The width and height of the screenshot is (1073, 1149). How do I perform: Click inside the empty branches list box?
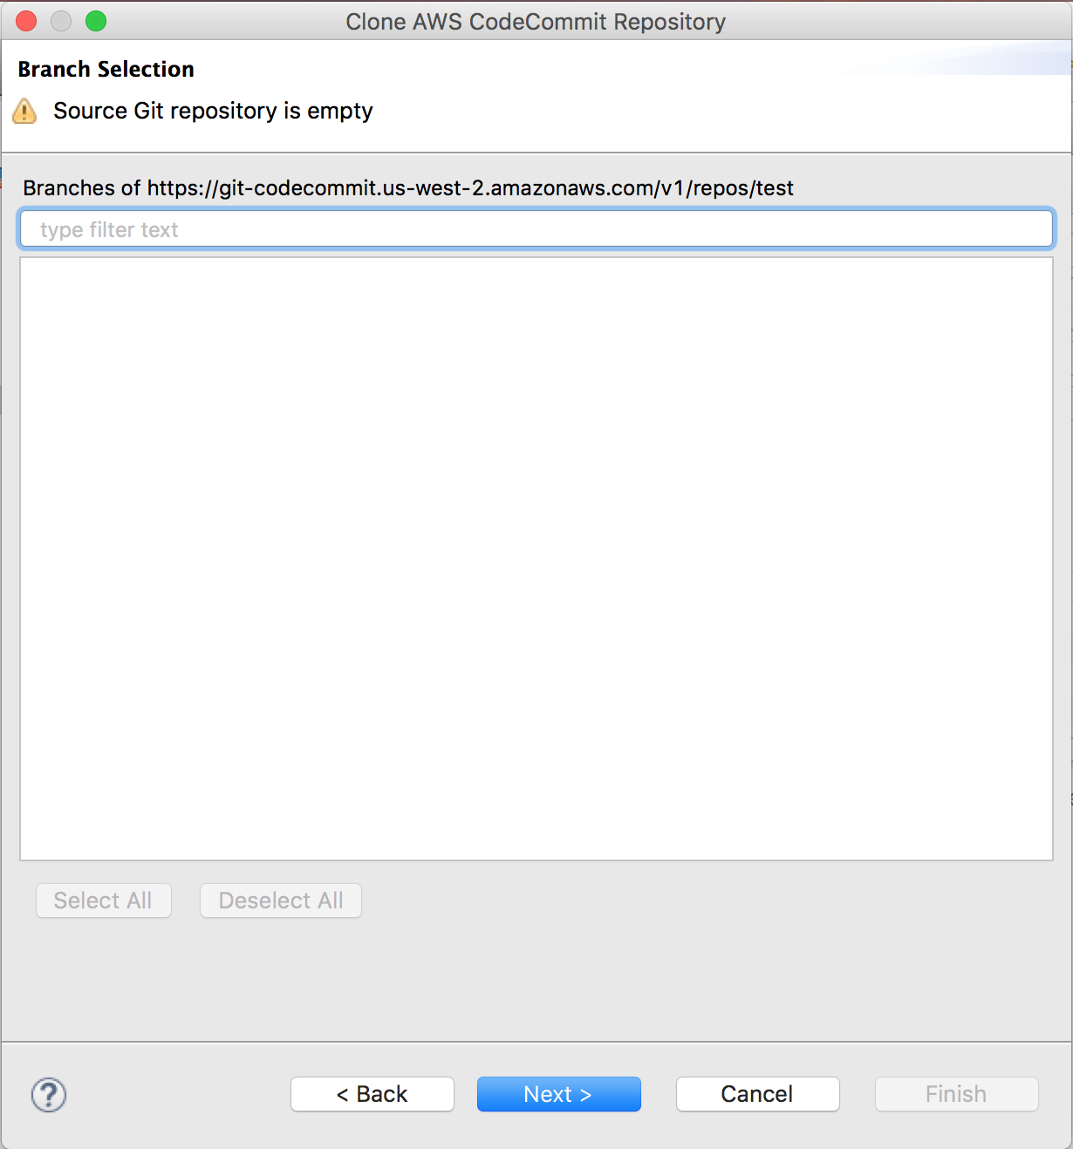[536, 559]
